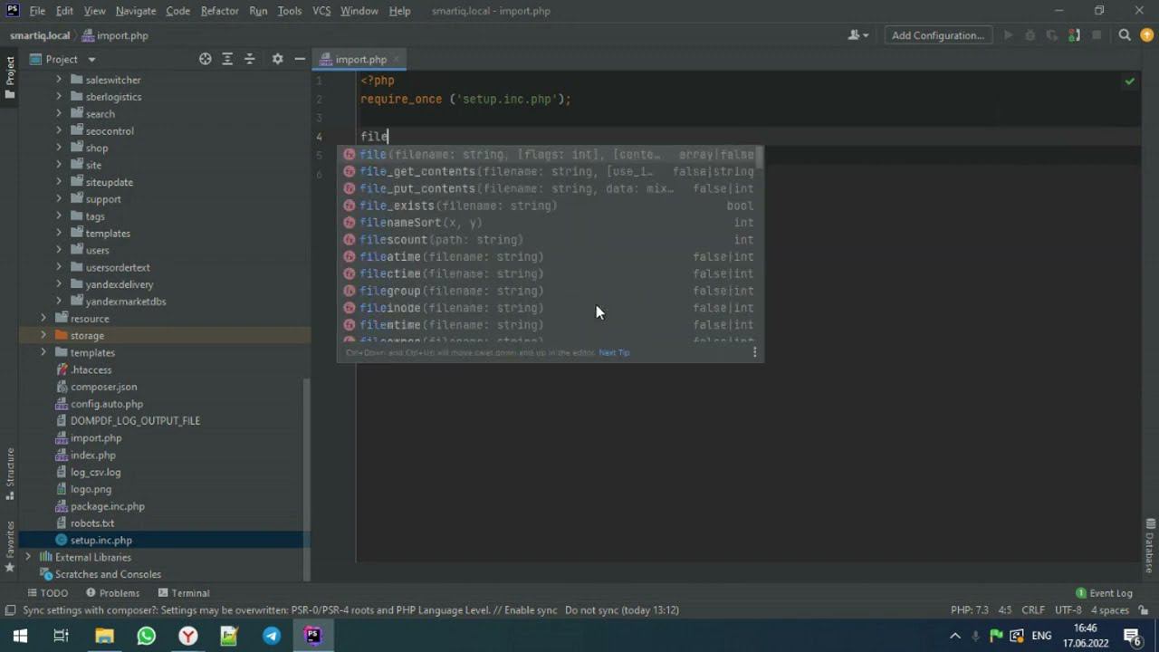Screen dimensions: 1159x652
Task: Click PhpStorm icon in taskbar
Action: click(x=312, y=636)
